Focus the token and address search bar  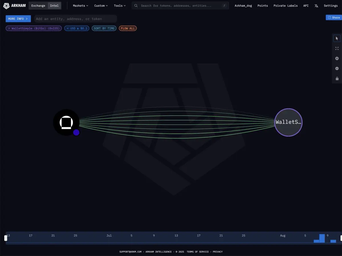tap(180, 6)
